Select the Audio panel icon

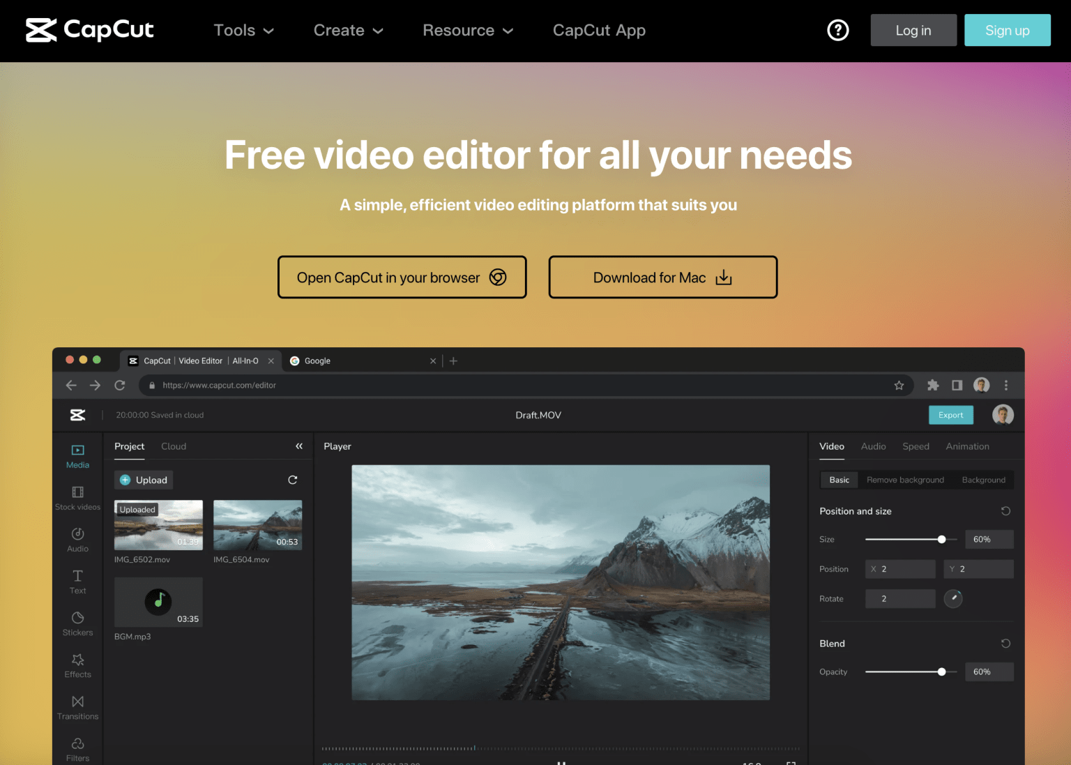(x=77, y=538)
